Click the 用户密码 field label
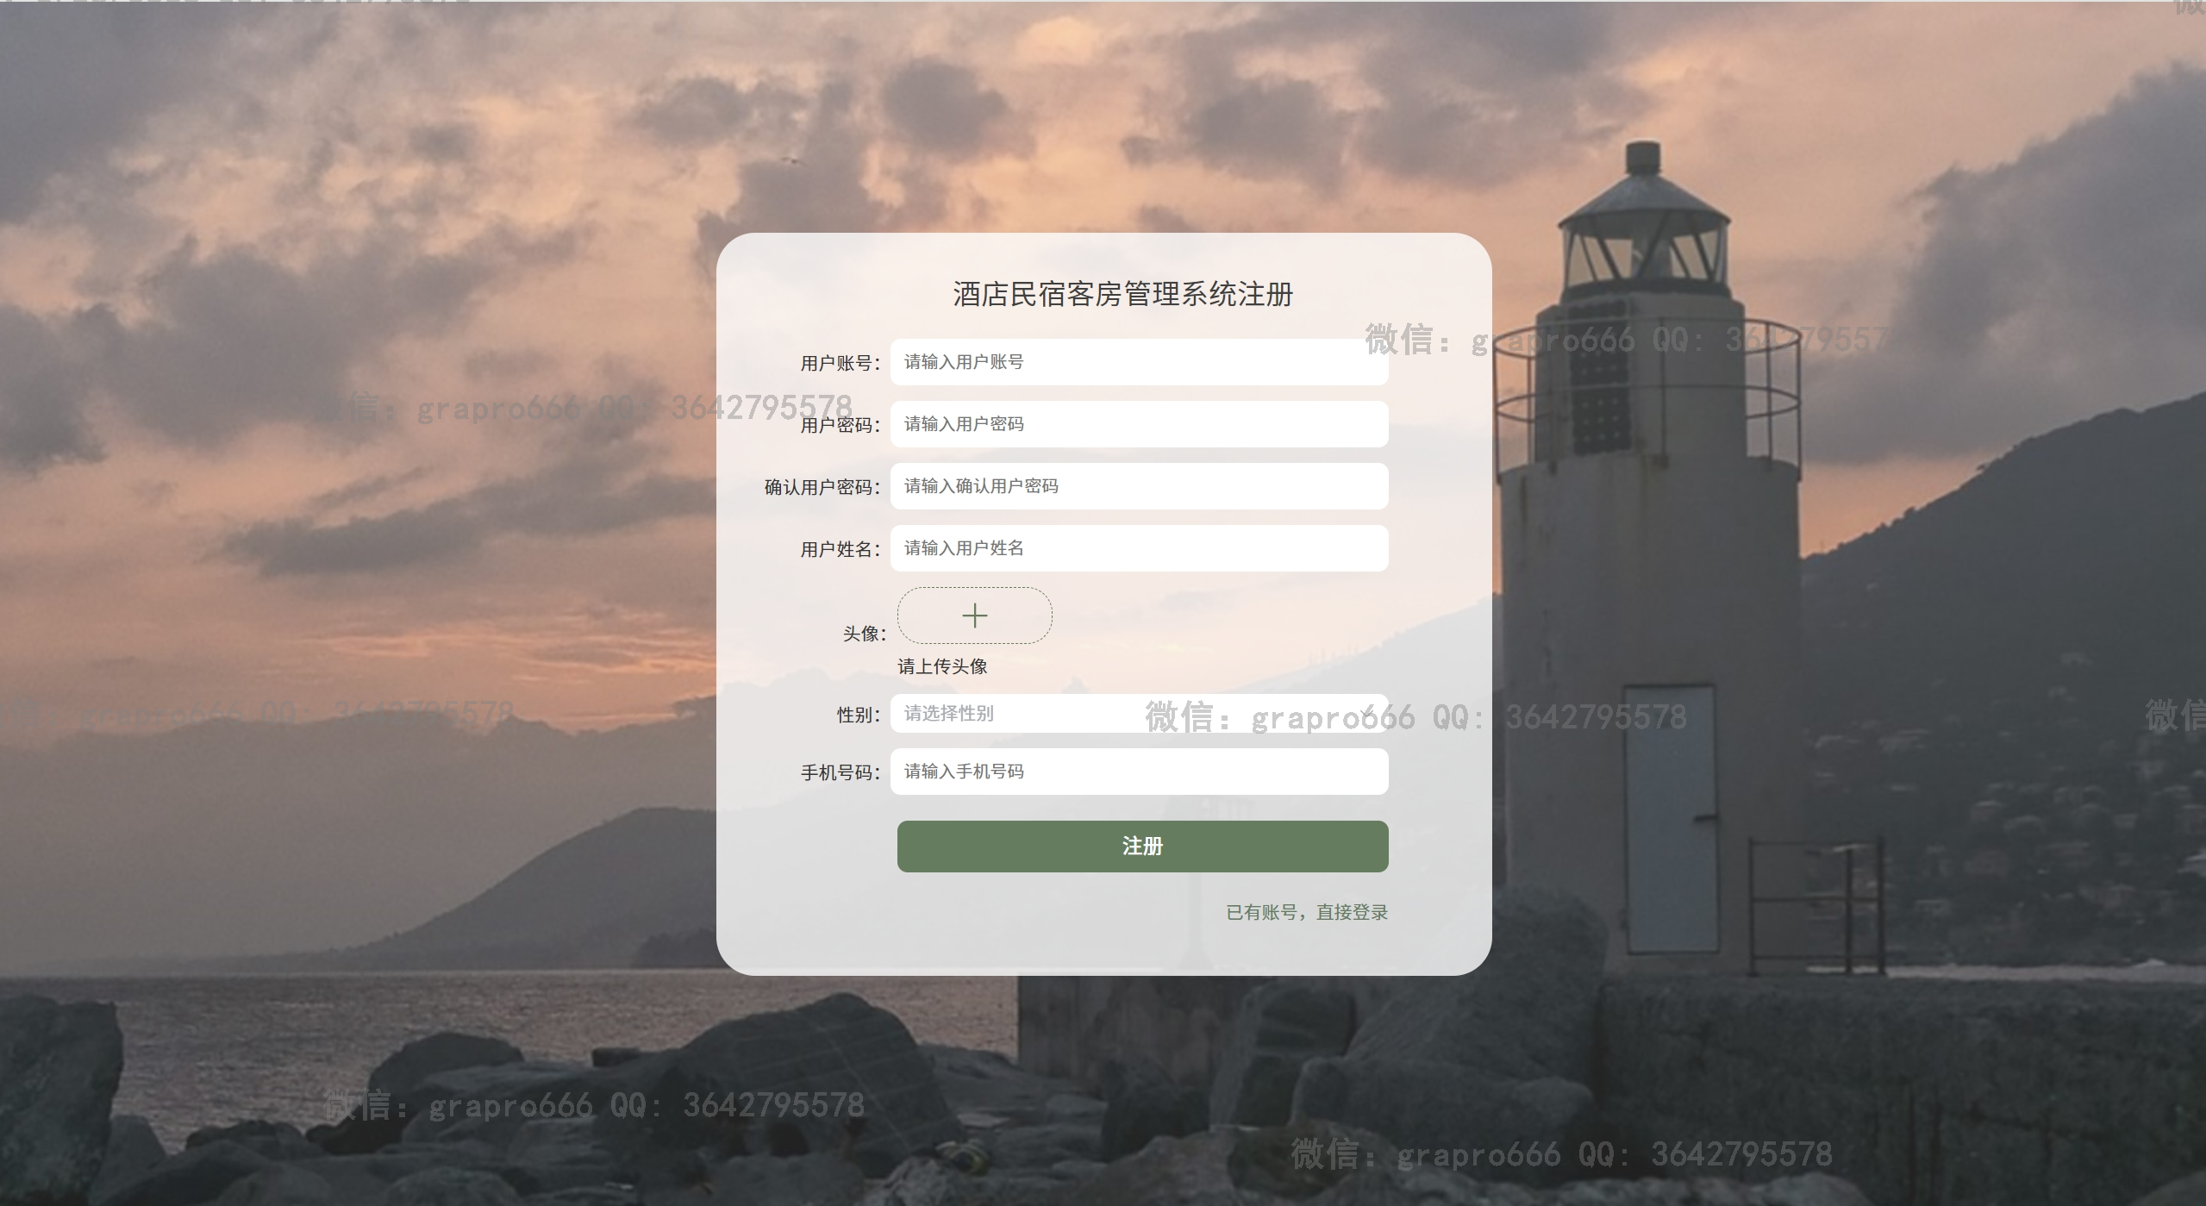The height and width of the screenshot is (1206, 2206). point(841,425)
